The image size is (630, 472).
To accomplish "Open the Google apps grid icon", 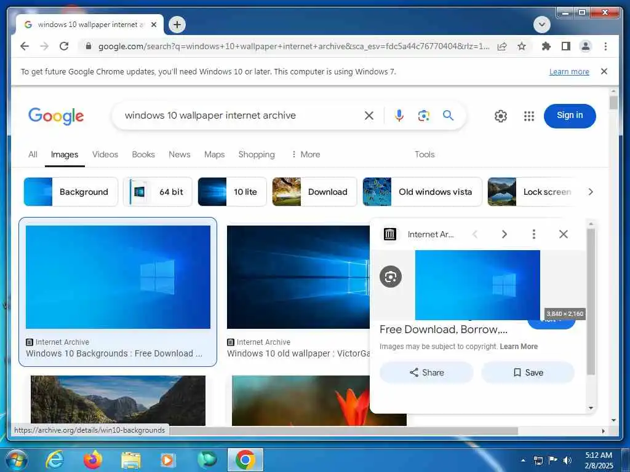I will tap(528, 116).
